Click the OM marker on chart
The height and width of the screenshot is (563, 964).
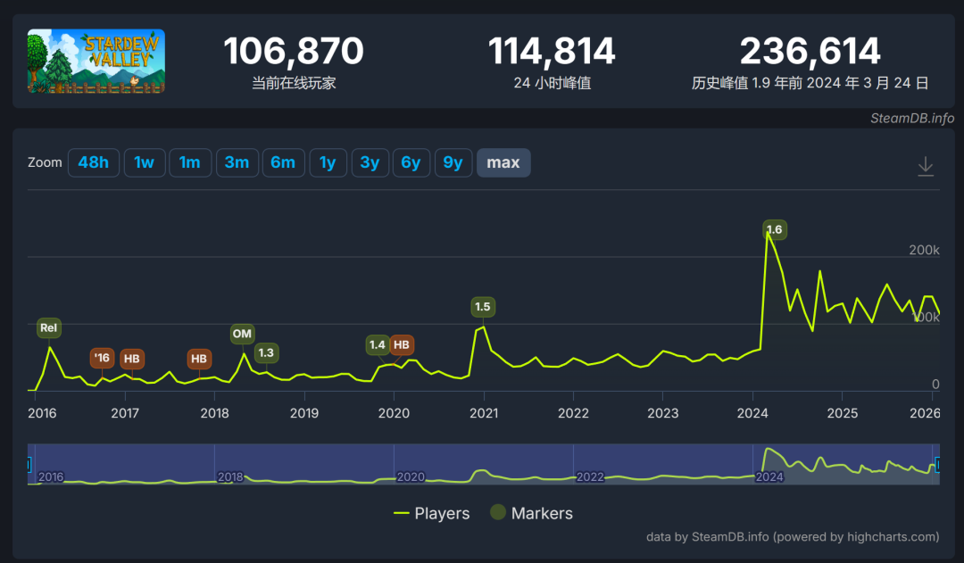(242, 334)
